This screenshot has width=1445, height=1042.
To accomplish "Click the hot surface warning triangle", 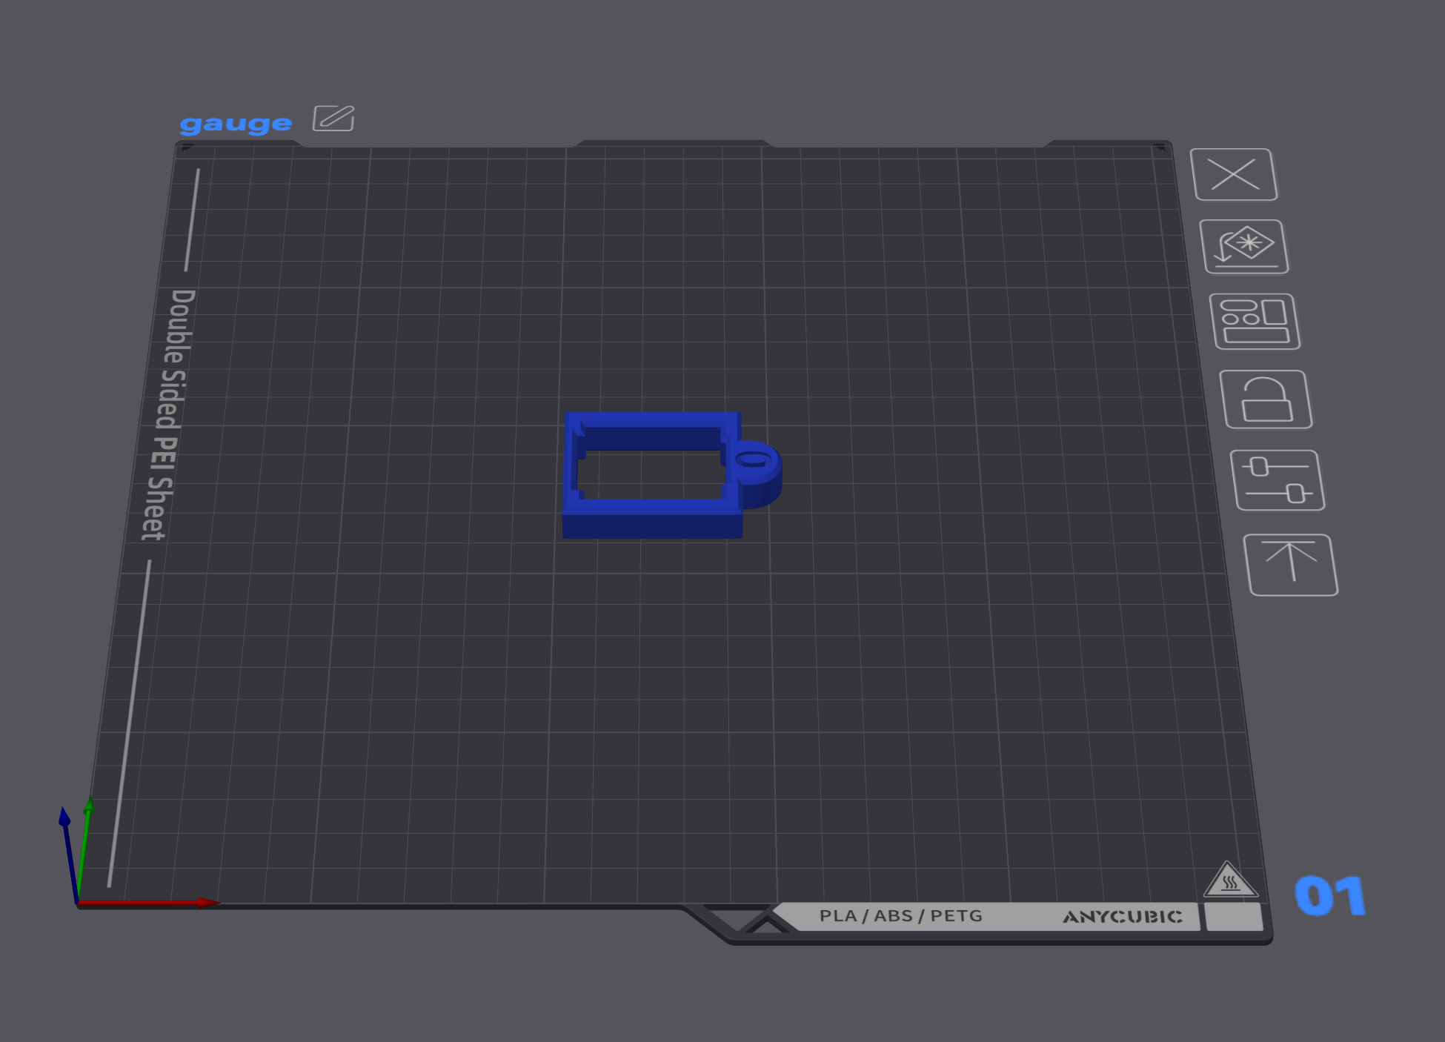I will (1230, 880).
